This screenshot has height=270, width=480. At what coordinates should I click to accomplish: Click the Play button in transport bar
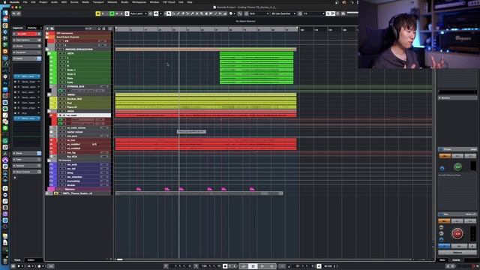(262, 266)
